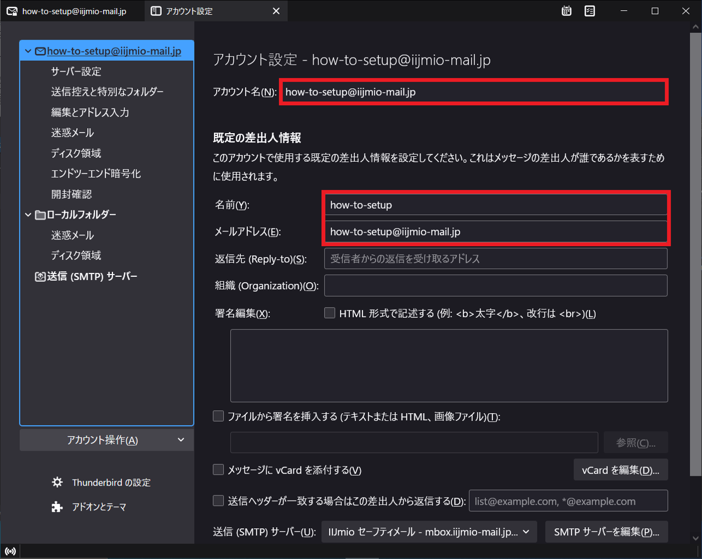Open ディスク領域 under ローカルフォルダー
702x559 pixels.
click(76, 256)
